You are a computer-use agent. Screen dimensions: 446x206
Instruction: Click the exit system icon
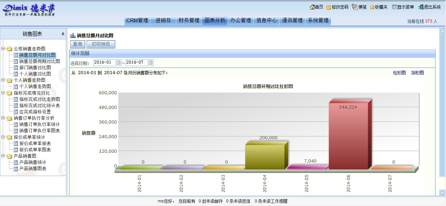click(x=421, y=7)
